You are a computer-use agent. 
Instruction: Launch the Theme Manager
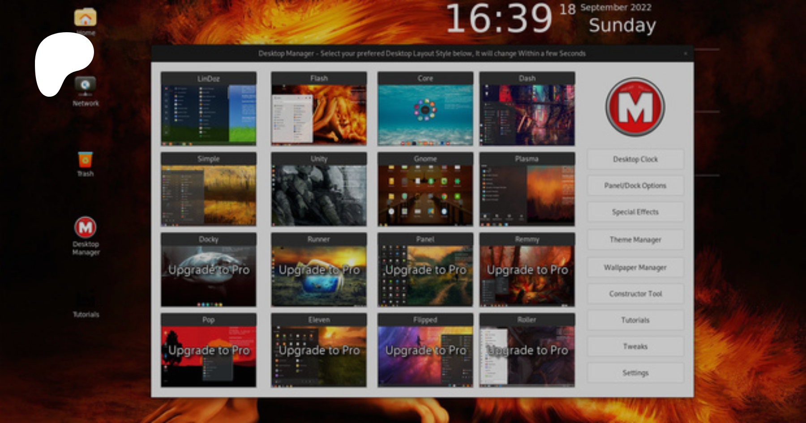[x=635, y=240]
